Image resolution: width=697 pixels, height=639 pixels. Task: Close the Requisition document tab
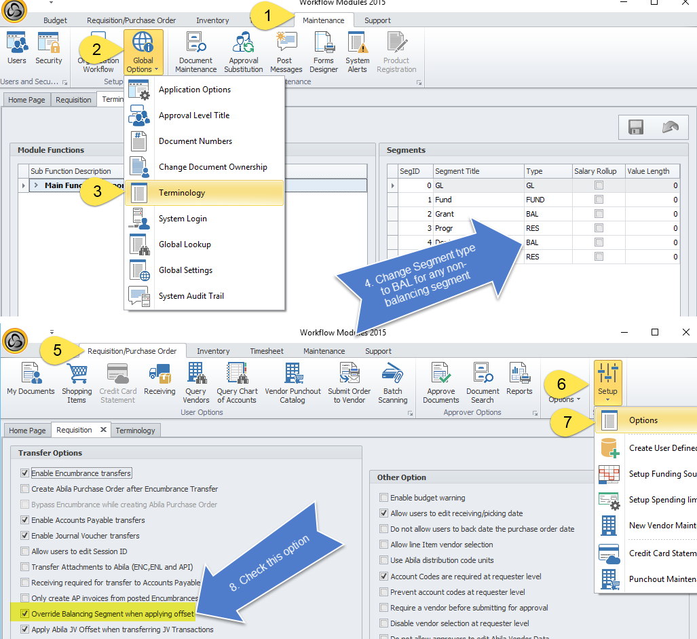point(103,430)
